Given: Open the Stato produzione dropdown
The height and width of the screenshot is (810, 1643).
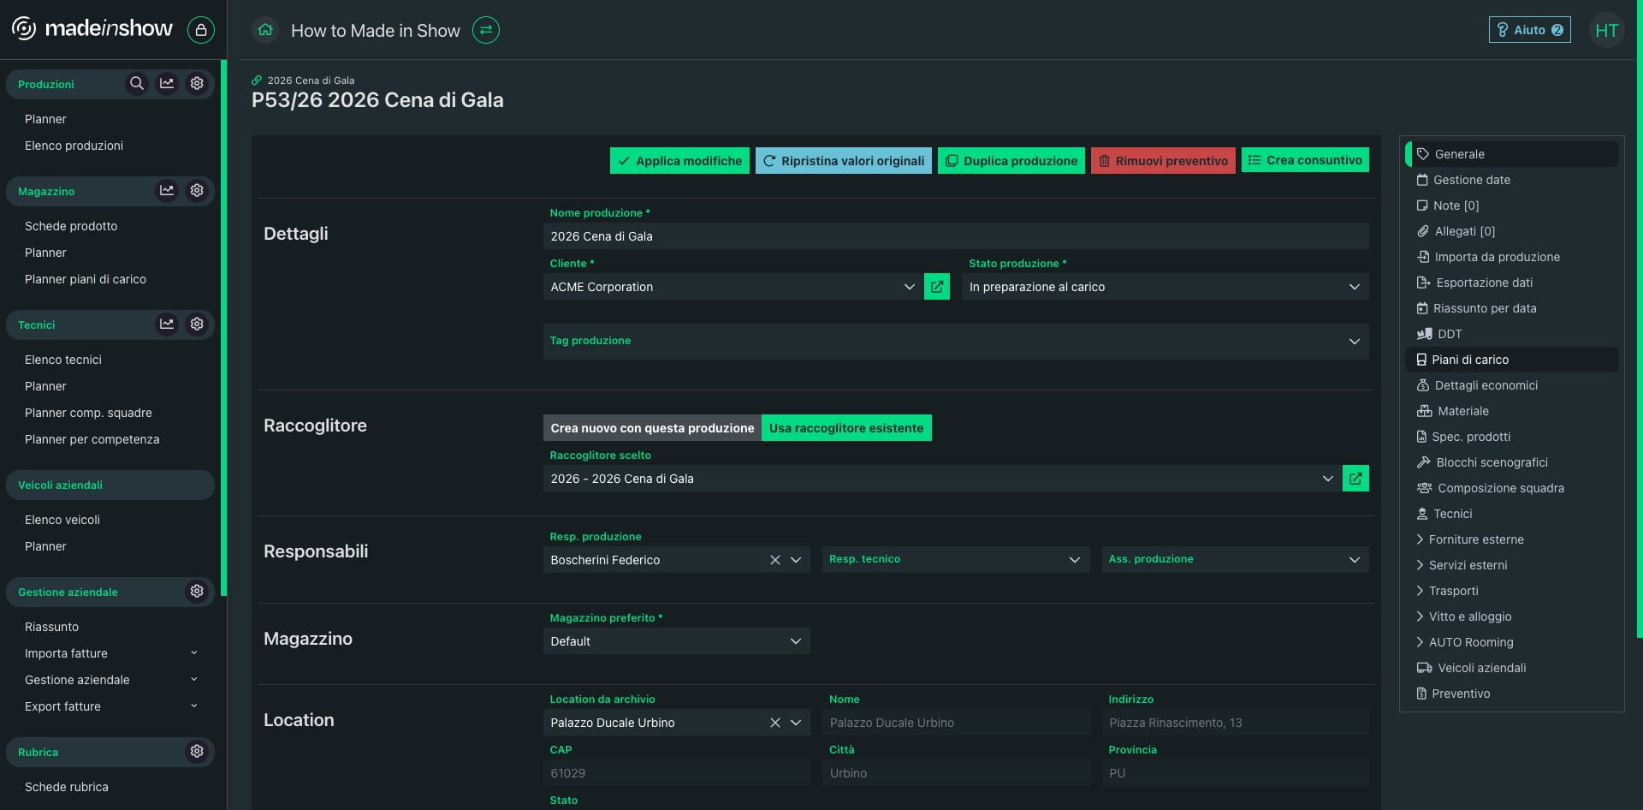Looking at the screenshot, I should 1165,287.
